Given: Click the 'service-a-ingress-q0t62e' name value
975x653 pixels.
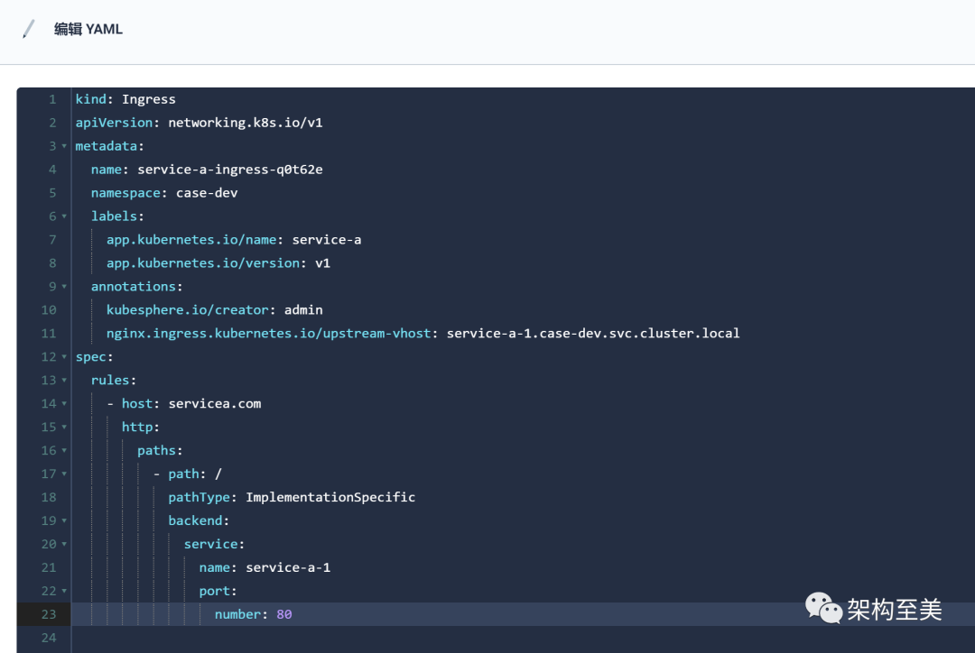Looking at the screenshot, I should pos(230,170).
